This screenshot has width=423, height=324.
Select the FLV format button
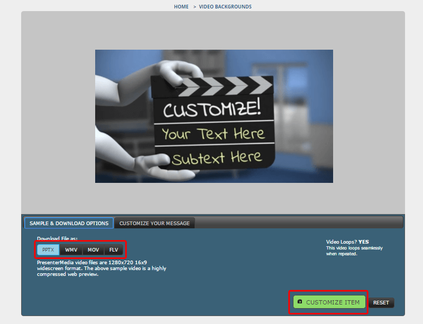tap(114, 249)
